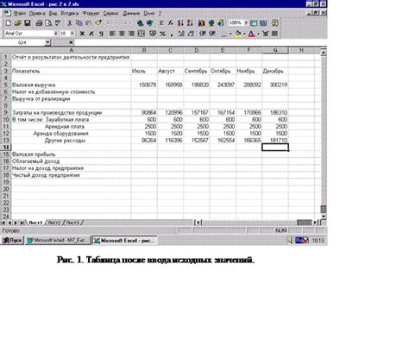The width and height of the screenshot is (409, 340).
Task: Open the Paste Function fx icon
Action: 171,23
